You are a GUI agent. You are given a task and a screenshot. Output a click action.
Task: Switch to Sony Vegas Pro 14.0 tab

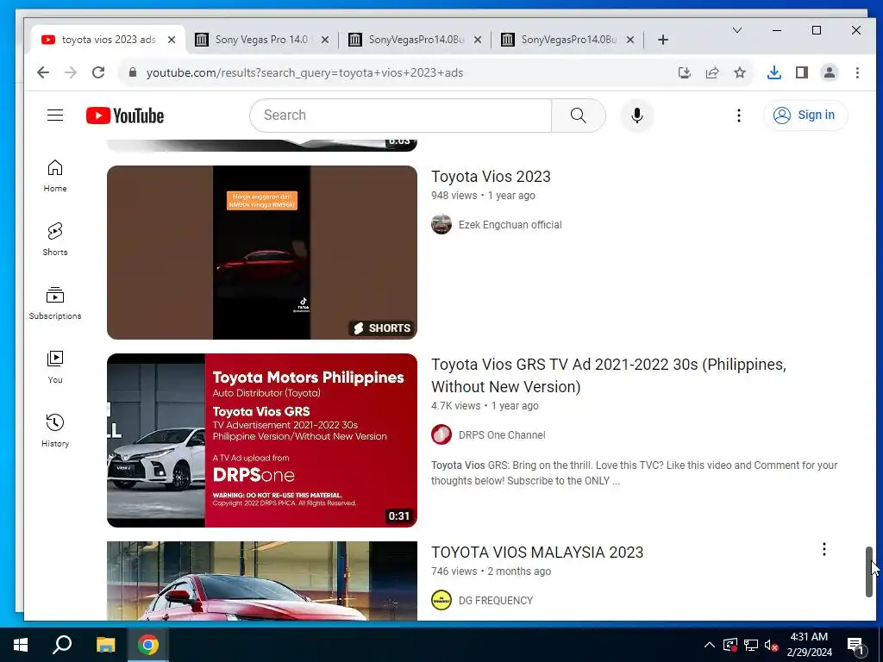pyautogui.click(x=262, y=40)
